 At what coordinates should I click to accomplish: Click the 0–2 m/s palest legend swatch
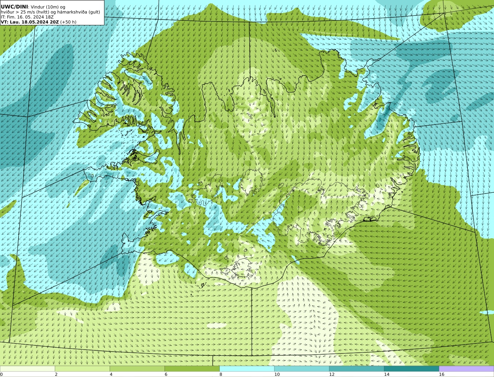(x=27, y=369)
